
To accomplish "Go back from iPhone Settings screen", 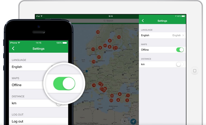I will pyautogui.click(x=13, y=48).
